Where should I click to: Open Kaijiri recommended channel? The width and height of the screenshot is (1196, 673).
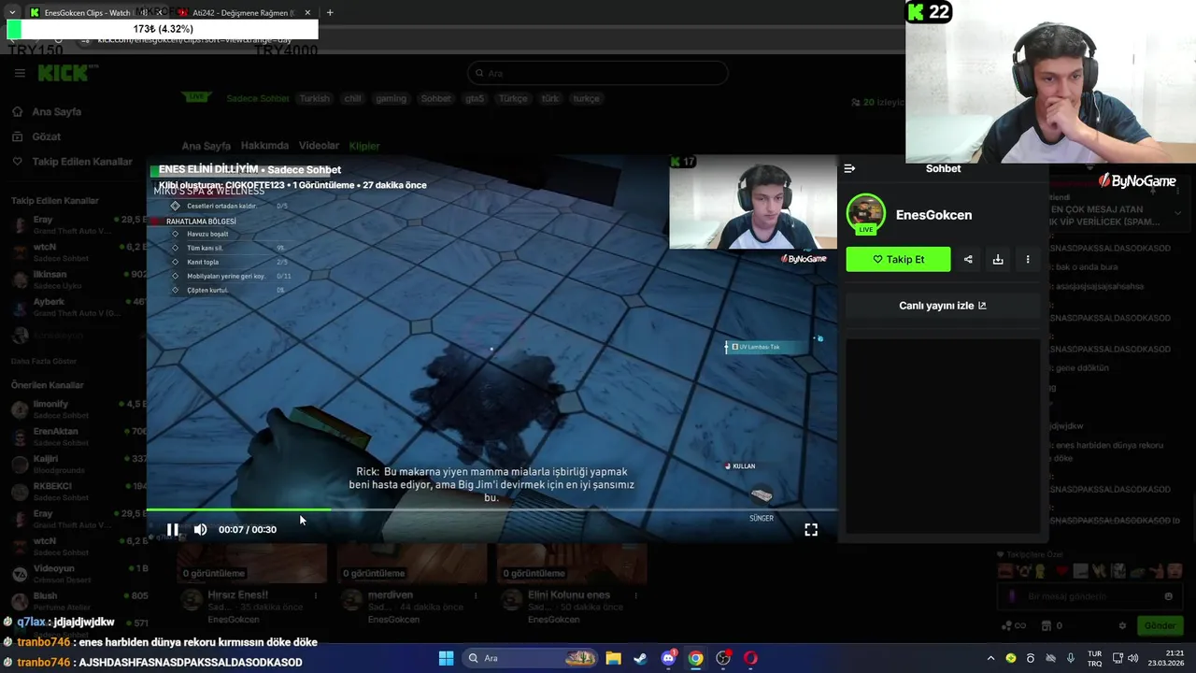73,464
